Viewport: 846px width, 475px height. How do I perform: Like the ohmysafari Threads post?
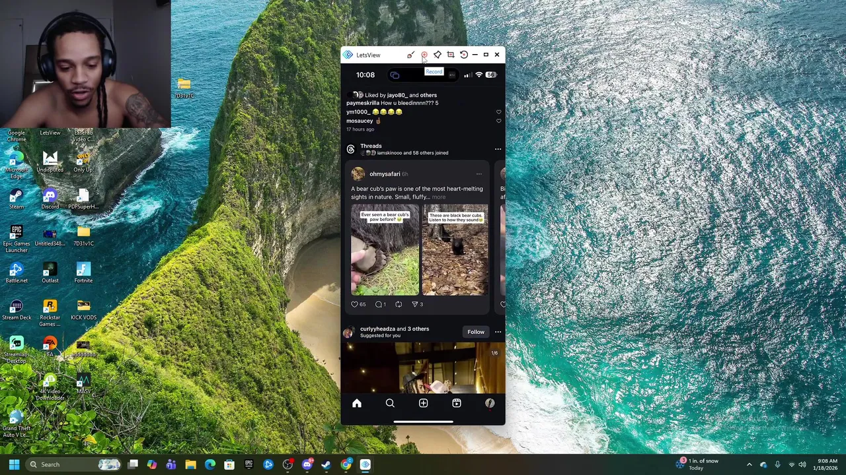point(354,304)
